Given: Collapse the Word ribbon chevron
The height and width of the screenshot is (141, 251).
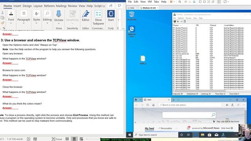Looking at the screenshot, I should (124, 29).
